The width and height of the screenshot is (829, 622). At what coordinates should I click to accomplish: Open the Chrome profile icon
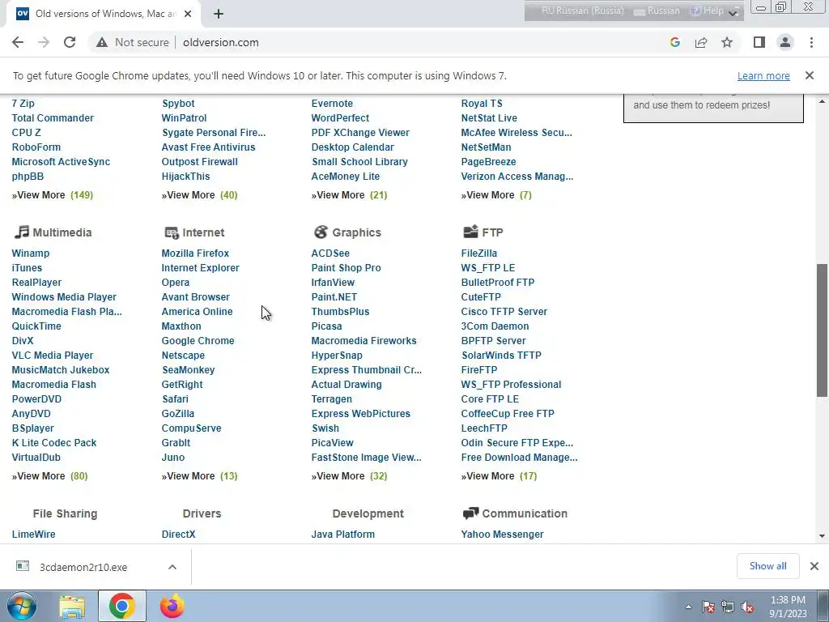point(785,42)
